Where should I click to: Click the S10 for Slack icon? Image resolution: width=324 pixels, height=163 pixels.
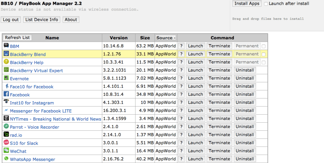(x=6, y=142)
